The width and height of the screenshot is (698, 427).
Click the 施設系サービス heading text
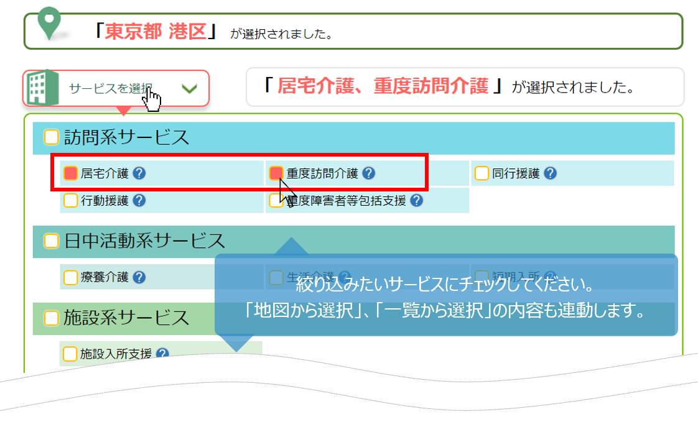(x=126, y=318)
